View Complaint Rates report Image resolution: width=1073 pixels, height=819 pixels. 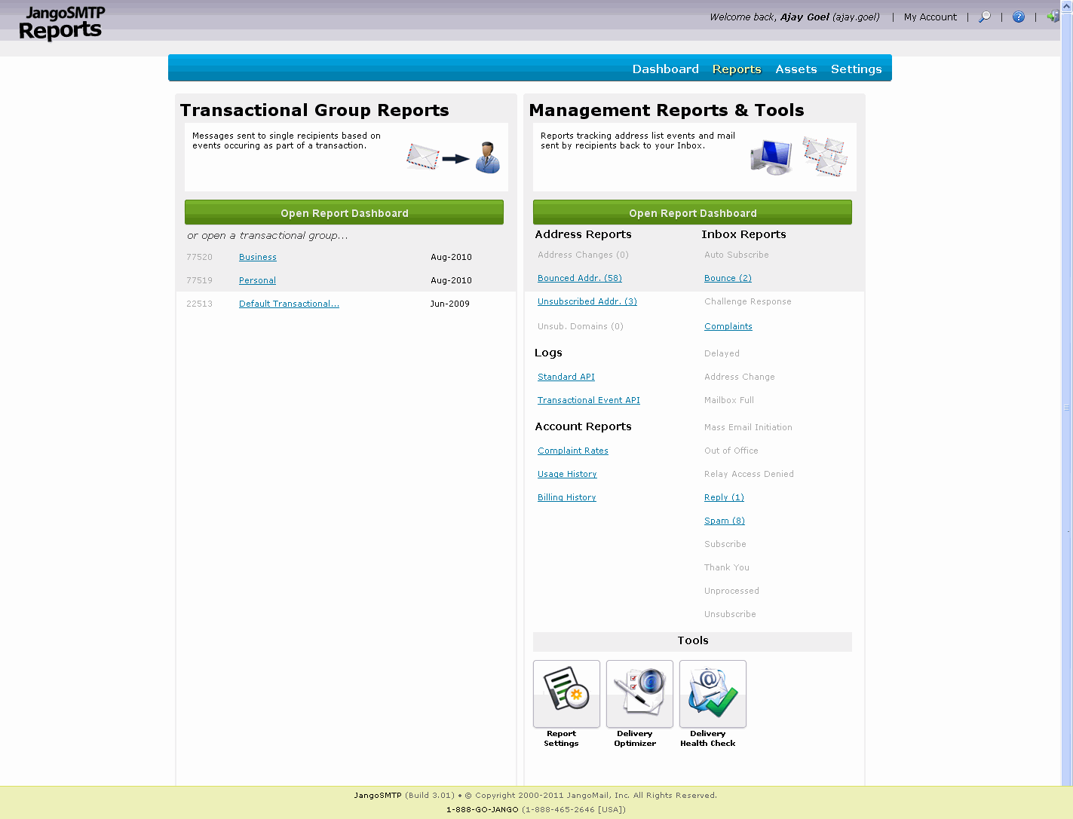point(572,451)
